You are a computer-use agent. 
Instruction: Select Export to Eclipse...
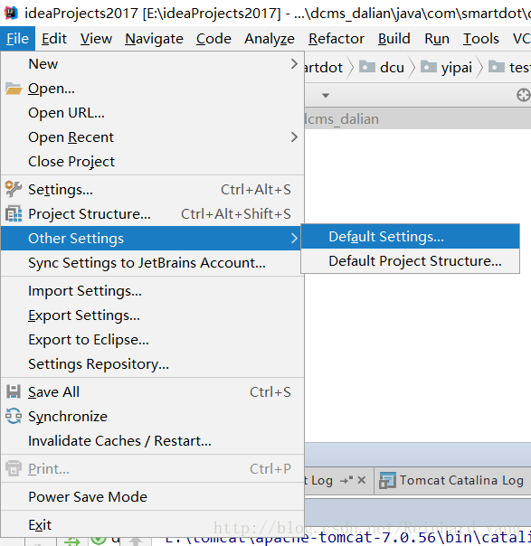(152, 340)
